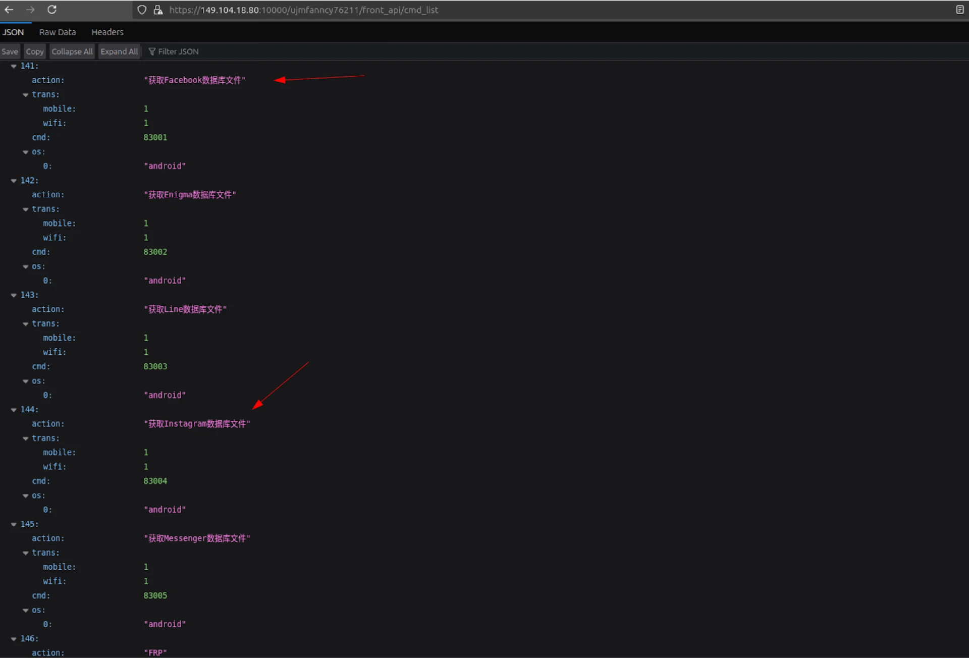Collapse the trans node under 145

25,553
